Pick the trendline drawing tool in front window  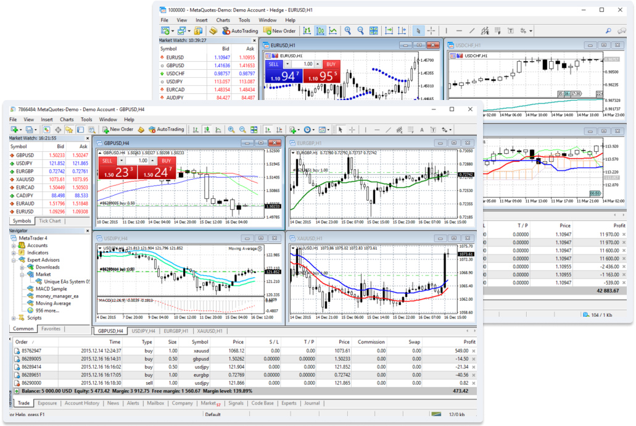(x=388, y=130)
